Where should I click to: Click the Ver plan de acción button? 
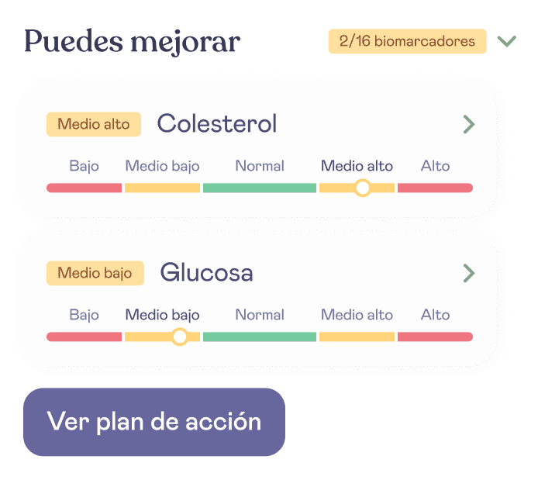coord(154,422)
